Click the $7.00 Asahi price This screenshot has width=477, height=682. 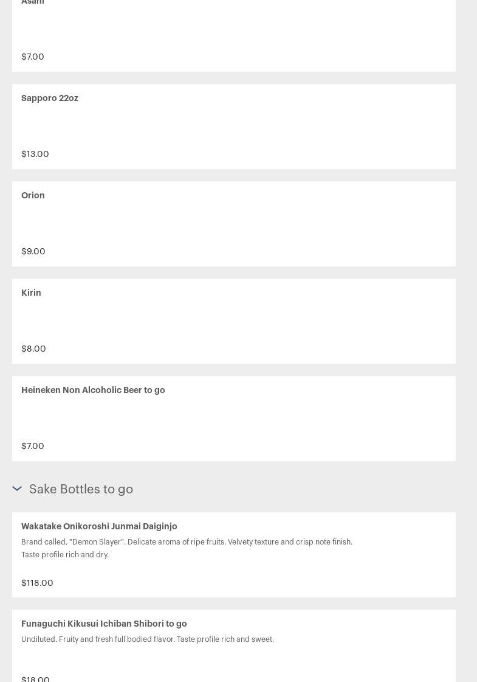(33, 57)
